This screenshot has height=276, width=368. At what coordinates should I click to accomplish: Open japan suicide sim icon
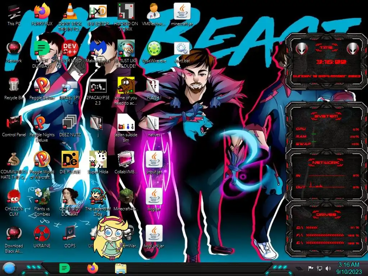[126, 128]
